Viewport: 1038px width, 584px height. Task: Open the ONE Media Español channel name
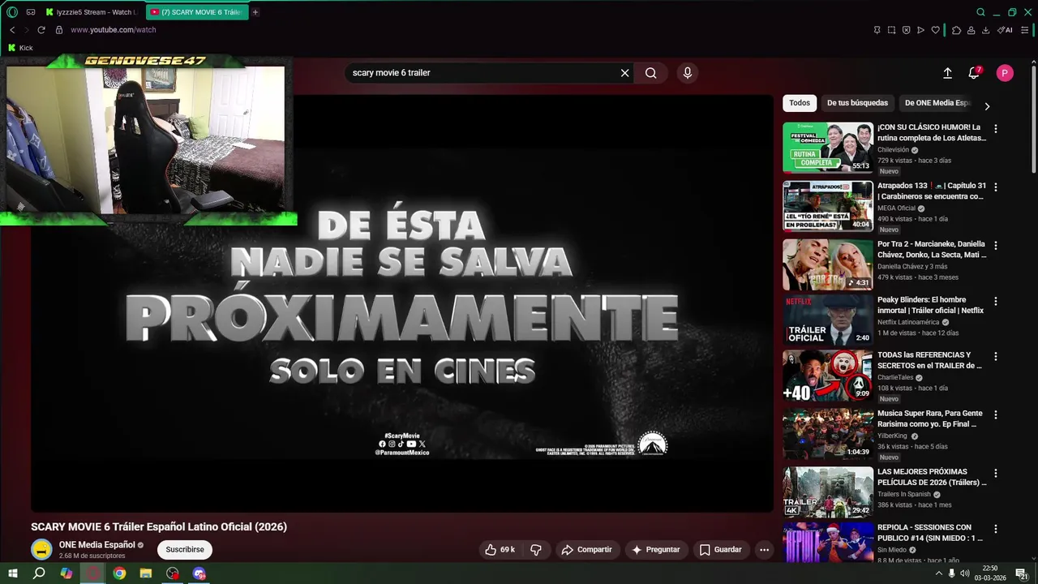tap(97, 545)
